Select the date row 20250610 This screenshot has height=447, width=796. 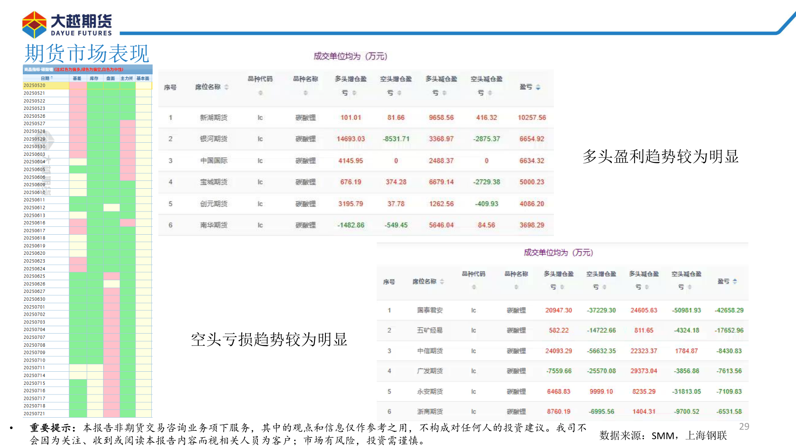pos(35,192)
